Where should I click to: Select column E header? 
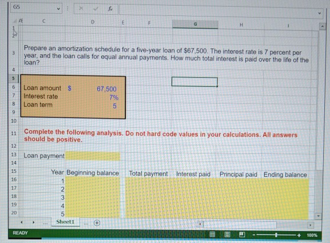pyautogui.click(x=123, y=22)
